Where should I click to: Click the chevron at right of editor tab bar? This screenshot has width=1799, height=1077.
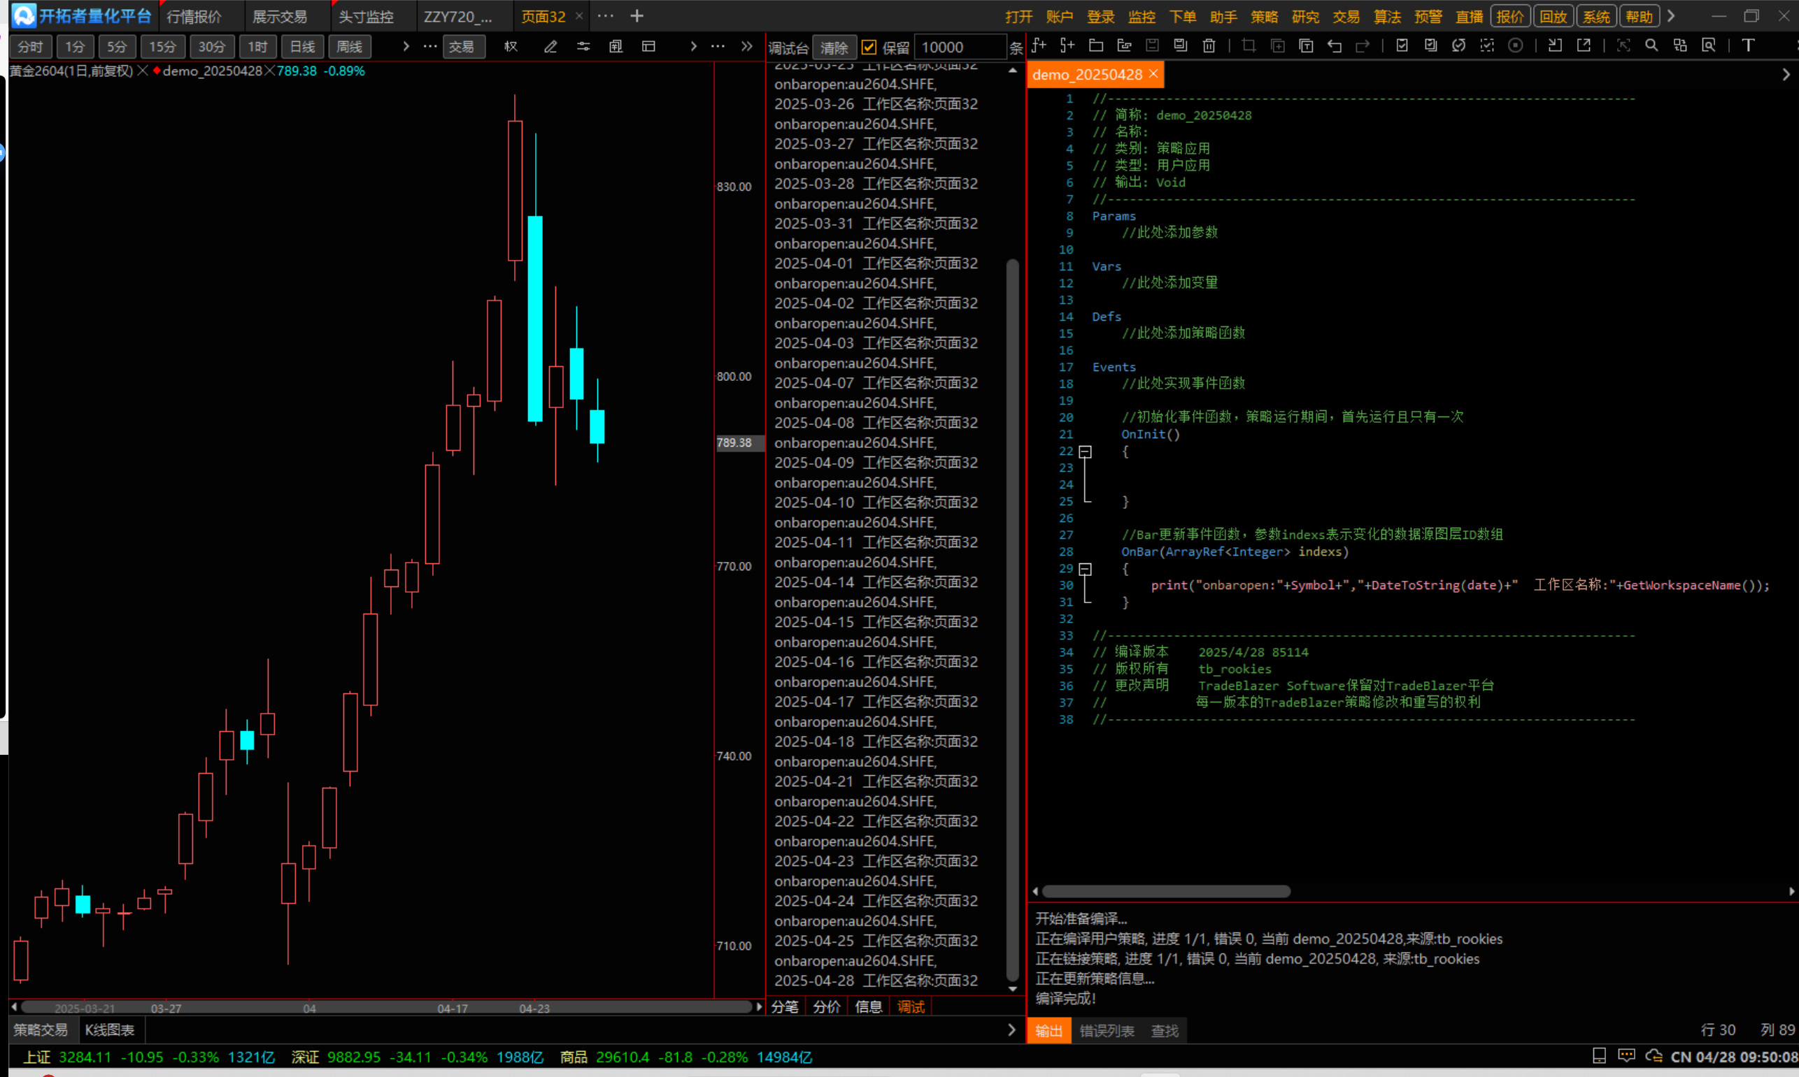1786,75
